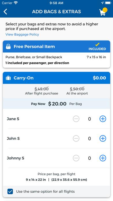
Task: Tap the battery indicator in status bar
Action: (x=108, y=3)
